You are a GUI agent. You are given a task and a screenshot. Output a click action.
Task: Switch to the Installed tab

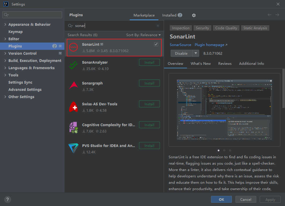point(172,15)
